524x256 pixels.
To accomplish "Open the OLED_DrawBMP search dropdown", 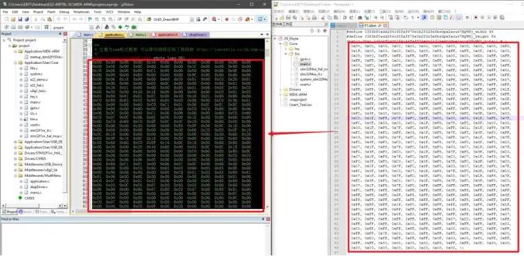I will (191, 19).
